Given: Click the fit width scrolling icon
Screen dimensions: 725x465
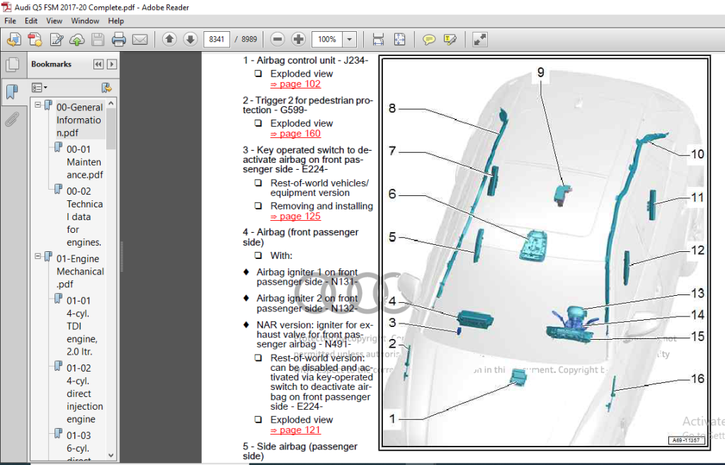Looking at the screenshot, I should tap(378, 40).
